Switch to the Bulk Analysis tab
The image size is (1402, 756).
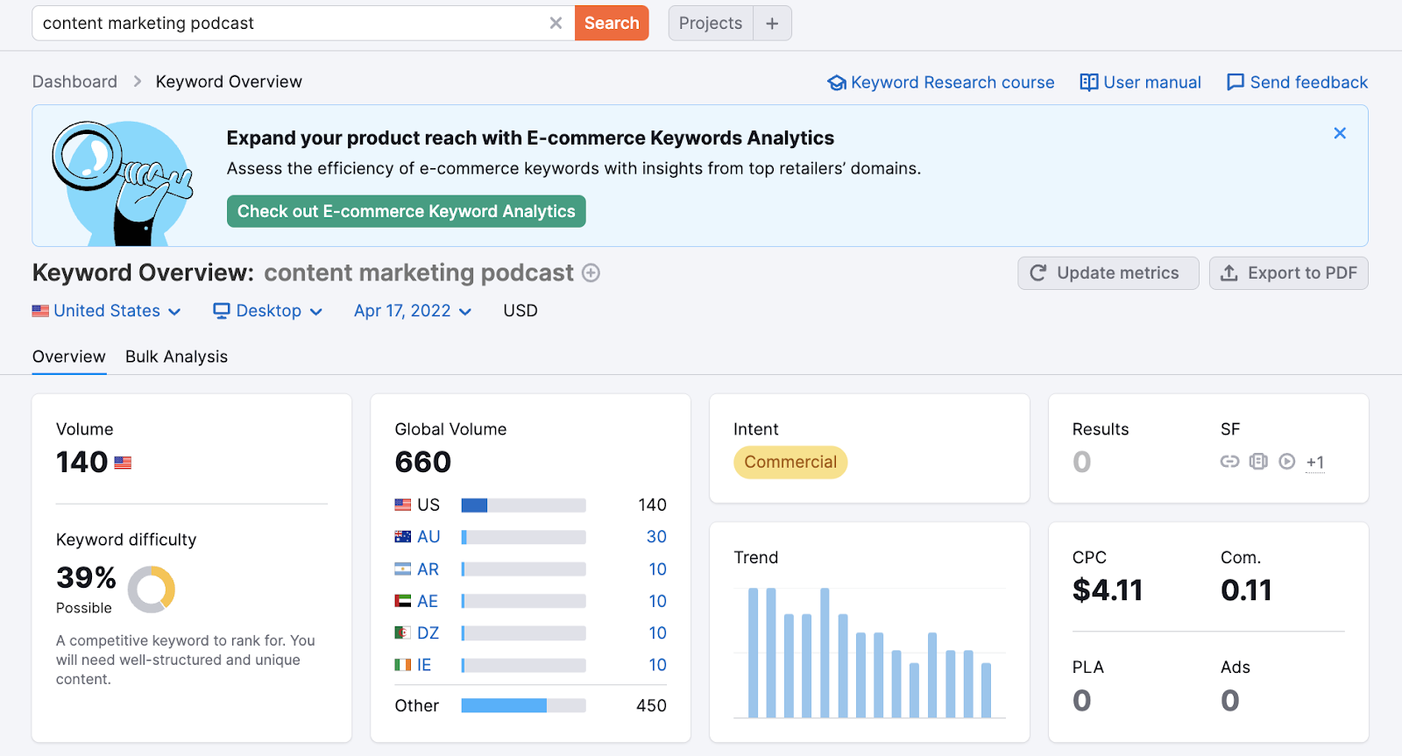tap(176, 357)
